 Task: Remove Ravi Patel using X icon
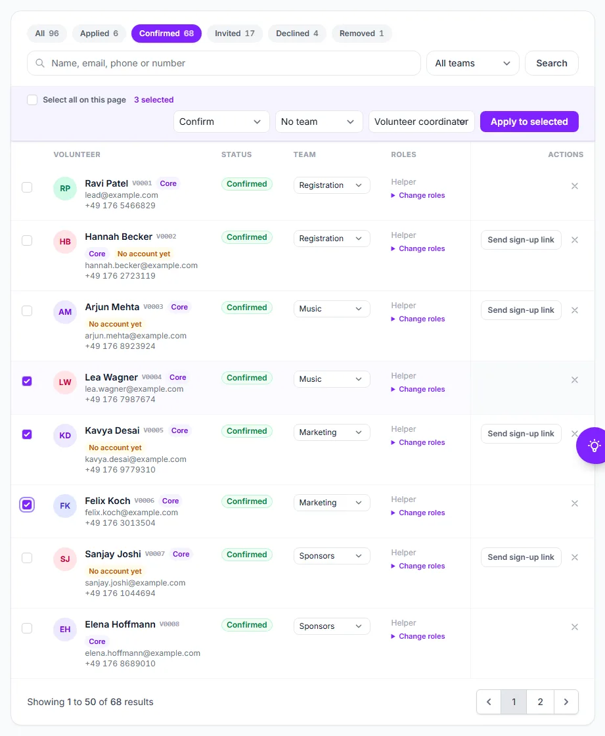(575, 187)
